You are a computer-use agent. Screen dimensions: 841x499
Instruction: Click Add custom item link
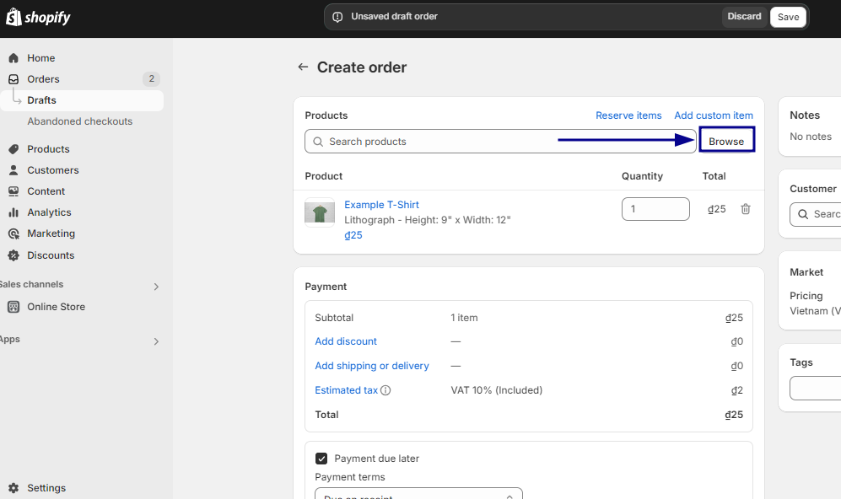[x=714, y=115]
